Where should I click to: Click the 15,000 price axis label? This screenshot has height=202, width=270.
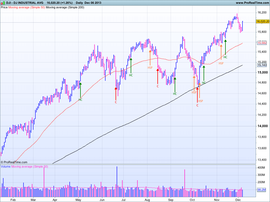coord(263,72)
